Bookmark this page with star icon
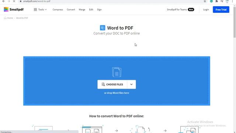The image size is (236, 133). tap(205, 1)
